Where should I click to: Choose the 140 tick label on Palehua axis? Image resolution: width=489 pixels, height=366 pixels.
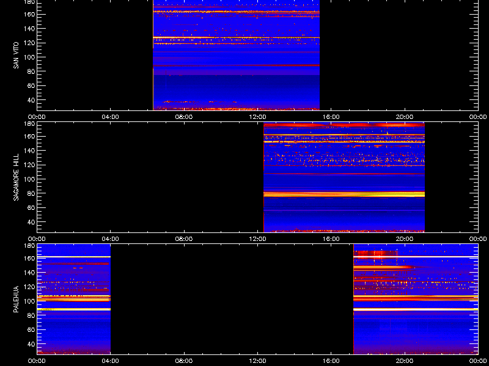coord(31,273)
